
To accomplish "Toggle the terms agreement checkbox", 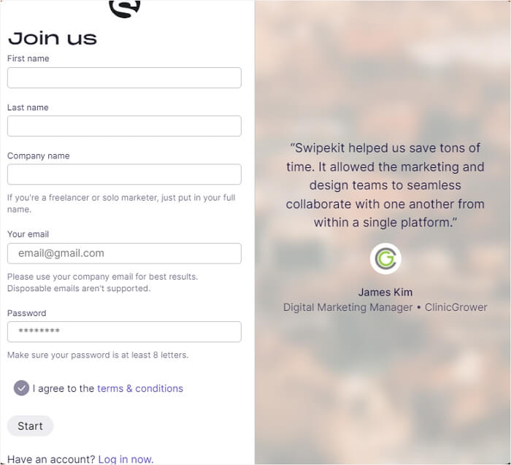I will pyautogui.click(x=21, y=388).
